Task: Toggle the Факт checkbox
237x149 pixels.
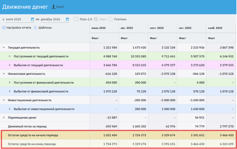Action: (x=96, y=19)
